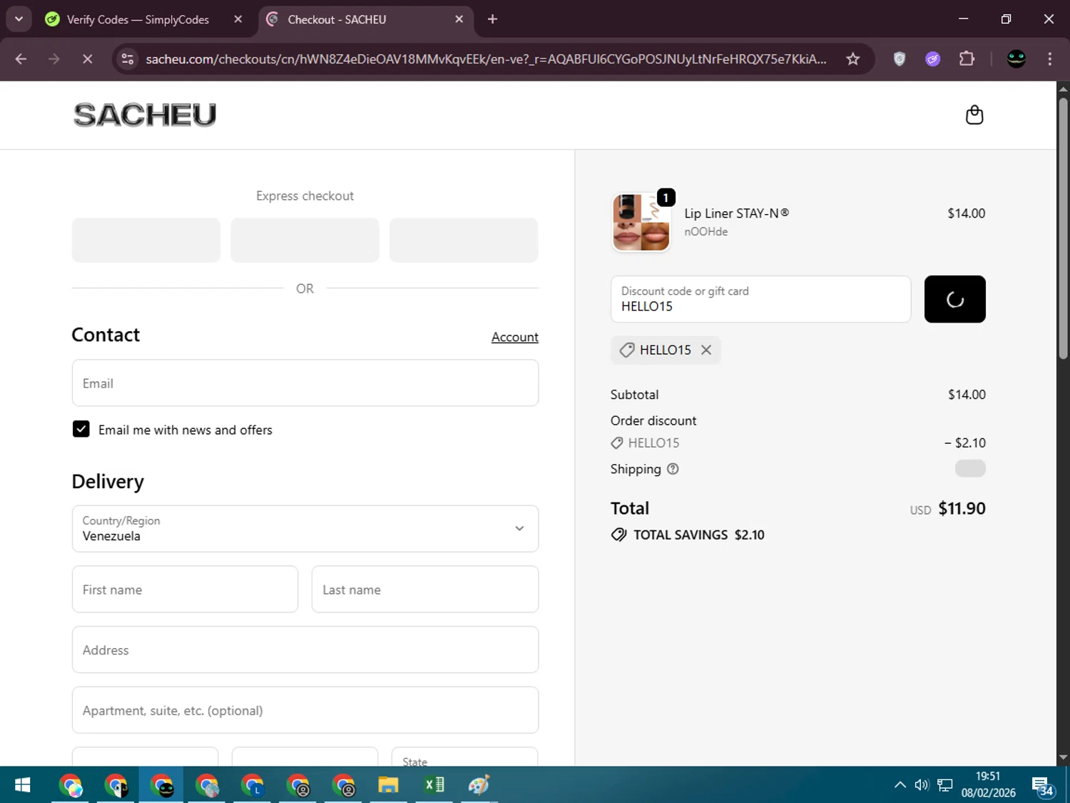Open Chrome three-dot menu
Image resolution: width=1070 pixels, height=803 pixels.
[1049, 59]
